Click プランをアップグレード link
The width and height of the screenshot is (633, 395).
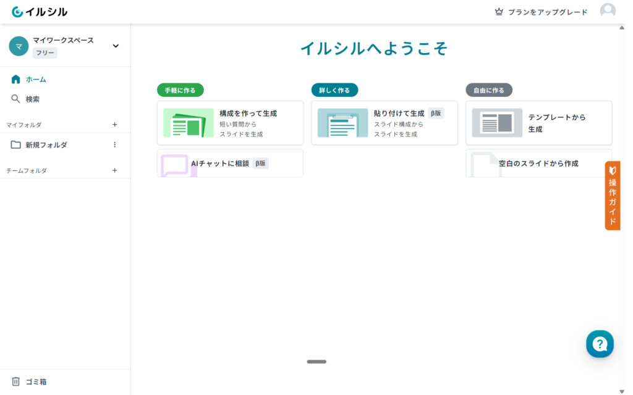pos(548,12)
